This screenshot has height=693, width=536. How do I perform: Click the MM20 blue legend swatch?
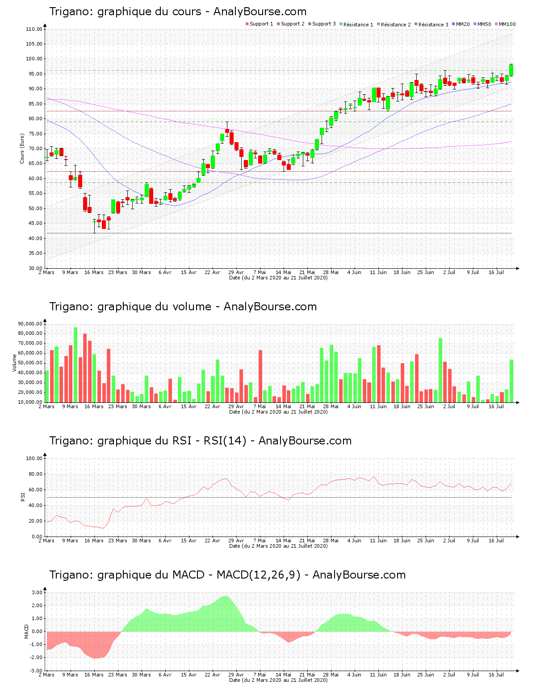point(454,24)
